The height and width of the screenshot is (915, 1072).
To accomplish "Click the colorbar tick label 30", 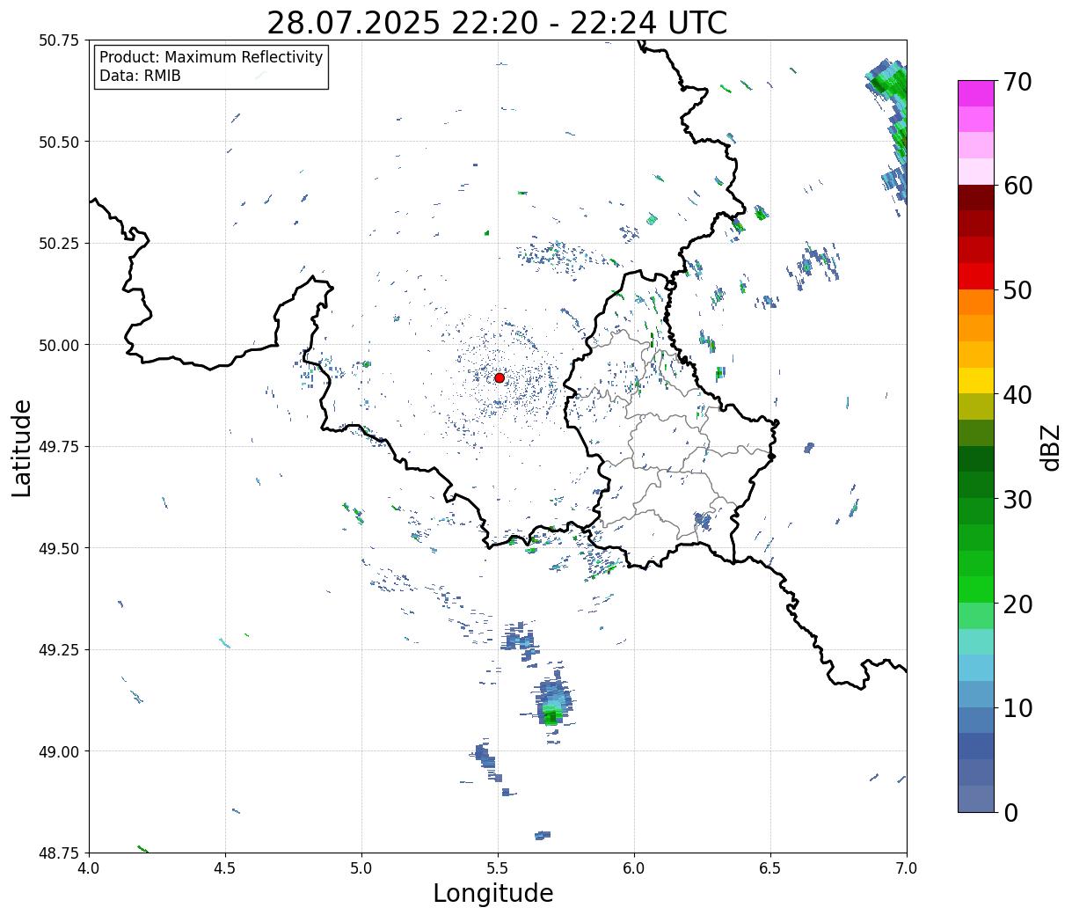I will pos(1016,500).
